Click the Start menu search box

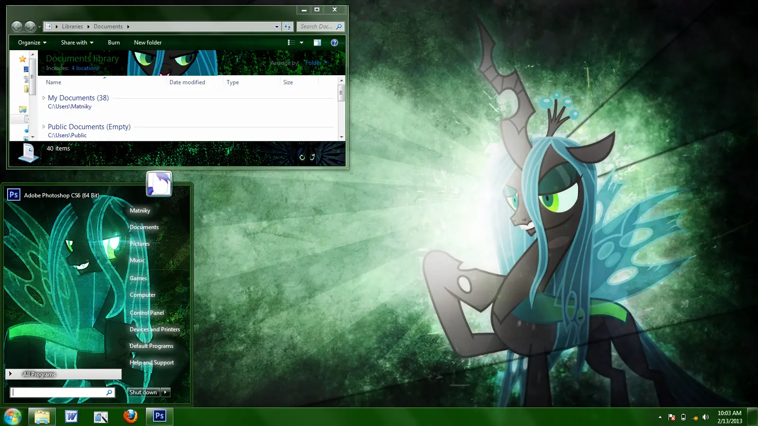(x=62, y=392)
